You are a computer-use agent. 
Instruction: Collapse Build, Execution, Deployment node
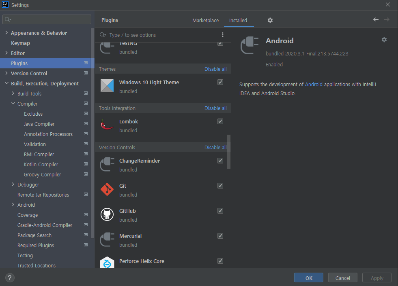[x=6, y=83]
